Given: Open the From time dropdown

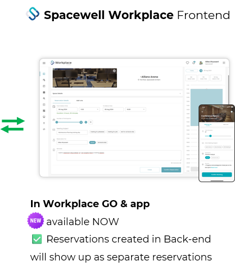Looking at the screenshot, I should [x=89, y=109].
